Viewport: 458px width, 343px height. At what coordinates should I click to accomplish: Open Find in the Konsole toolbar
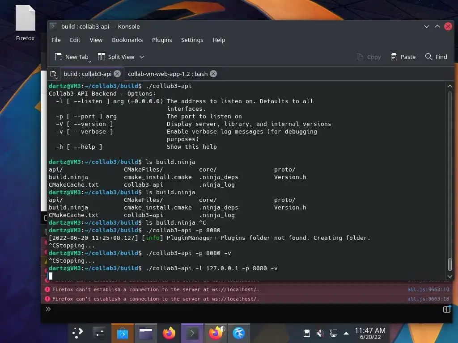[x=436, y=57]
